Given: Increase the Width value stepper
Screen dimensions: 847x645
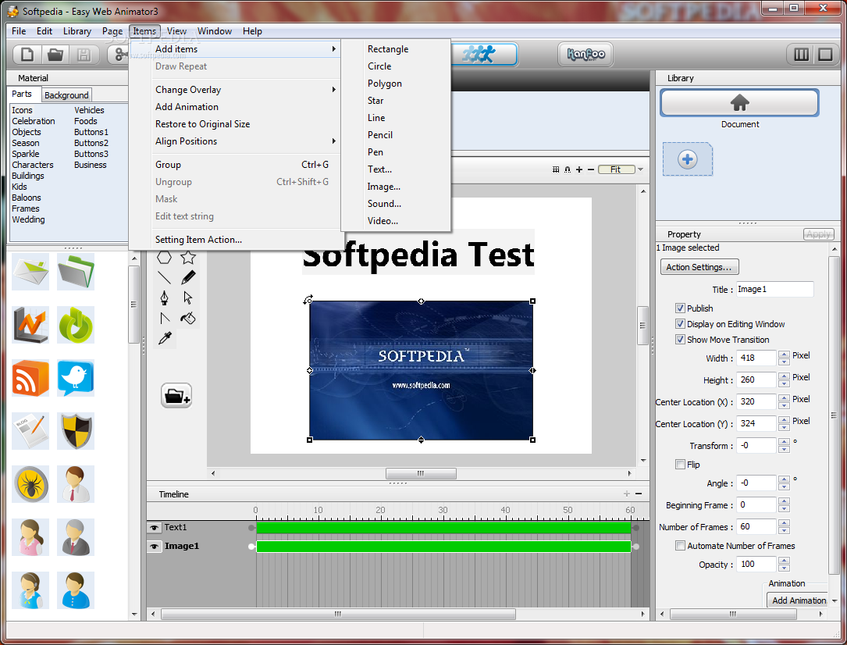Looking at the screenshot, I should (x=784, y=354).
